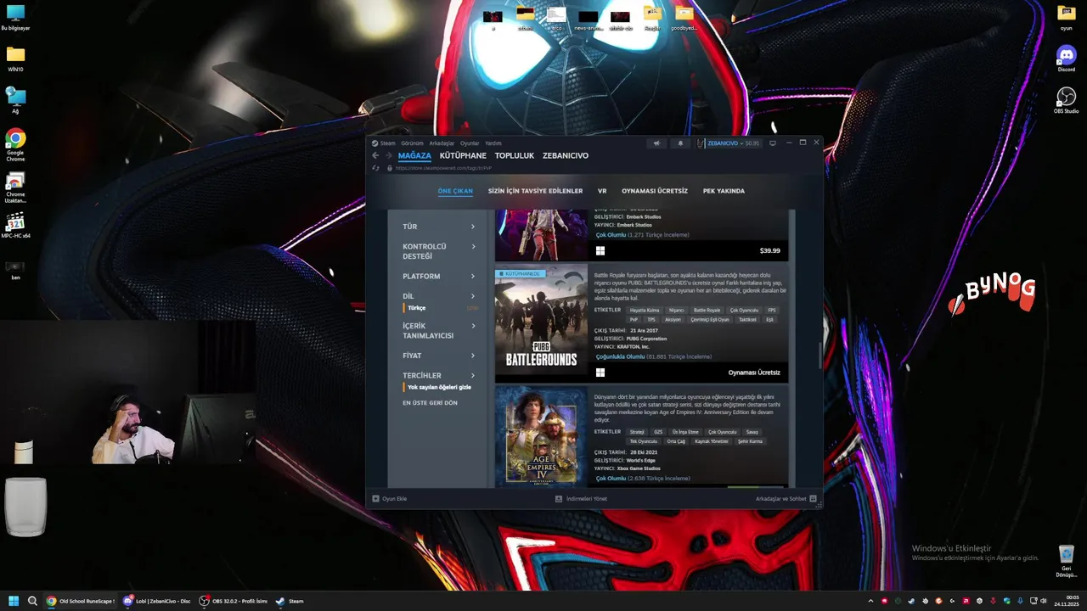
Task: Open the Steam menu
Action: (387, 143)
